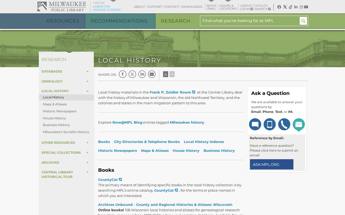Open the library's X profile from the header
This screenshot has height=215, width=345.
click(x=285, y=7)
